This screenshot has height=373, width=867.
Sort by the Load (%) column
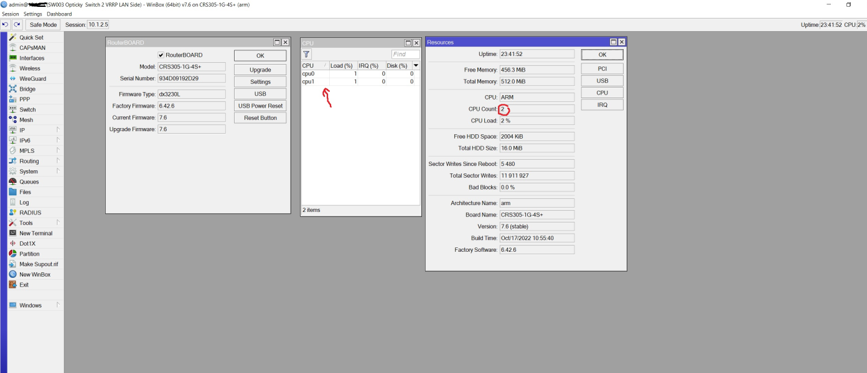click(x=342, y=65)
